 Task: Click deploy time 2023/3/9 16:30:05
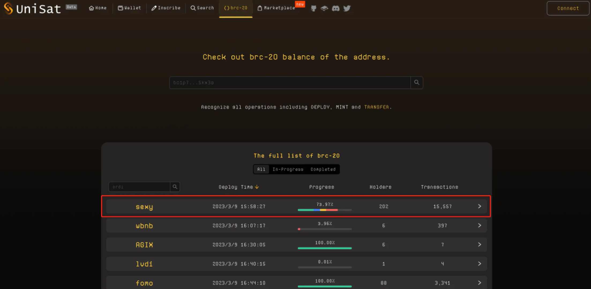239,245
